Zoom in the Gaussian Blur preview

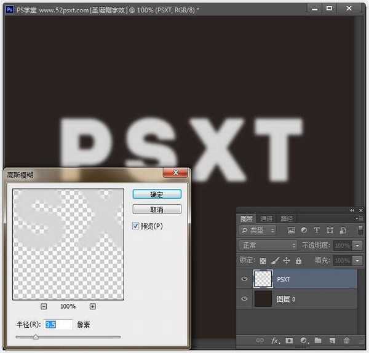tap(92, 306)
